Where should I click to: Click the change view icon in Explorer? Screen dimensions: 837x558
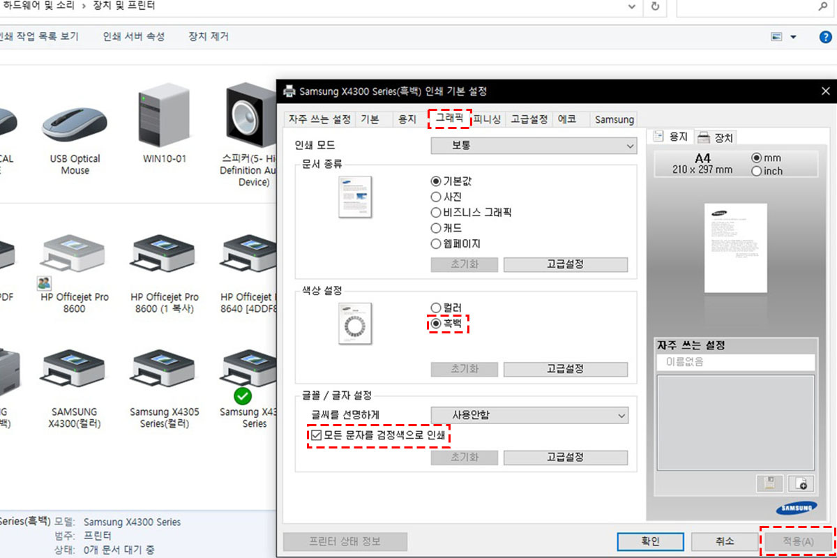[777, 36]
